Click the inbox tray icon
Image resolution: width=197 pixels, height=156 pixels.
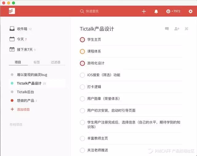tap(12, 29)
